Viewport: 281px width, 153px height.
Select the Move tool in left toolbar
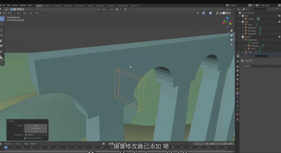click(x=1, y=30)
